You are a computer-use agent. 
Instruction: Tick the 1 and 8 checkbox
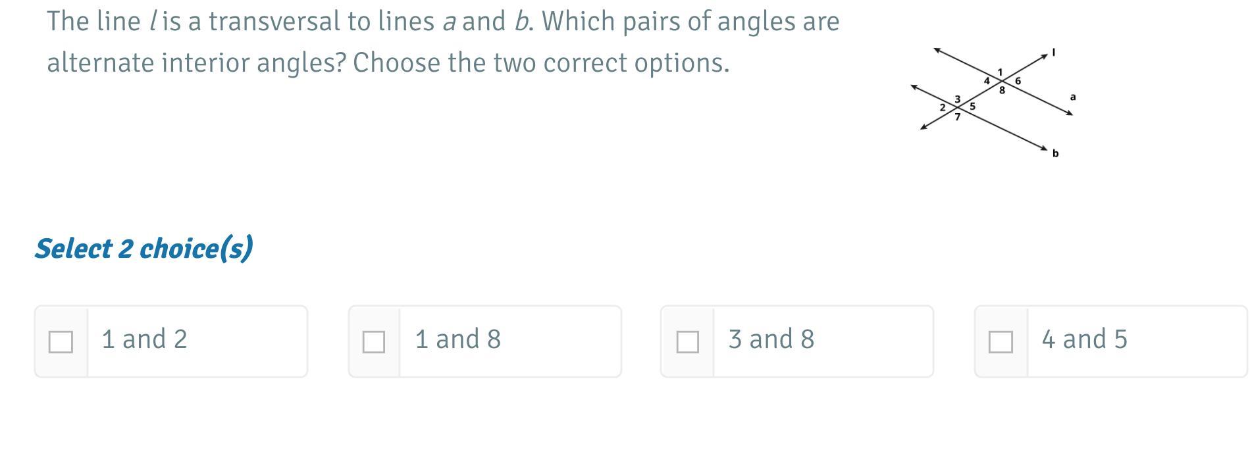[374, 341]
